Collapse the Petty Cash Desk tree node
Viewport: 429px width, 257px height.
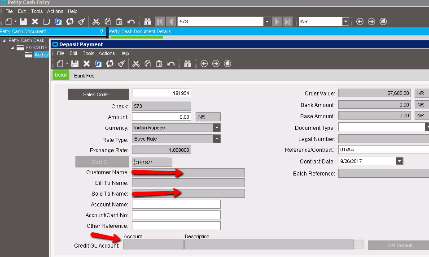tap(4, 40)
